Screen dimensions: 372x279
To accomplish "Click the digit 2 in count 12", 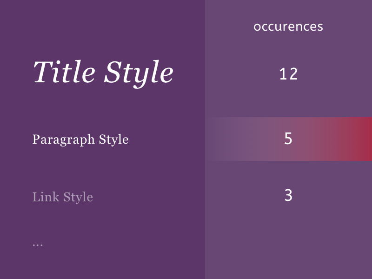I will click(293, 74).
